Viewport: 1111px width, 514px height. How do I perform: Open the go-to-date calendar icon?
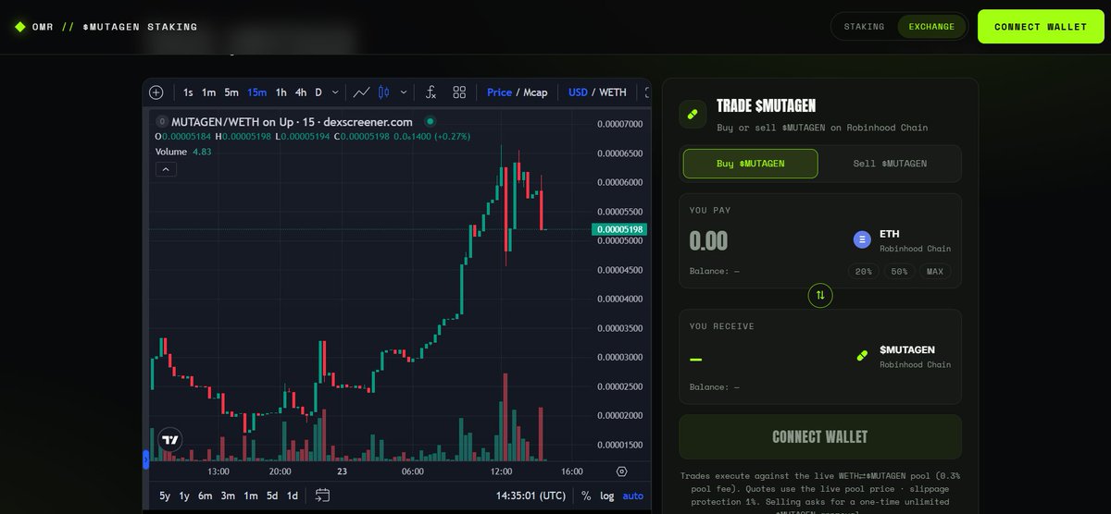point(322,496)
